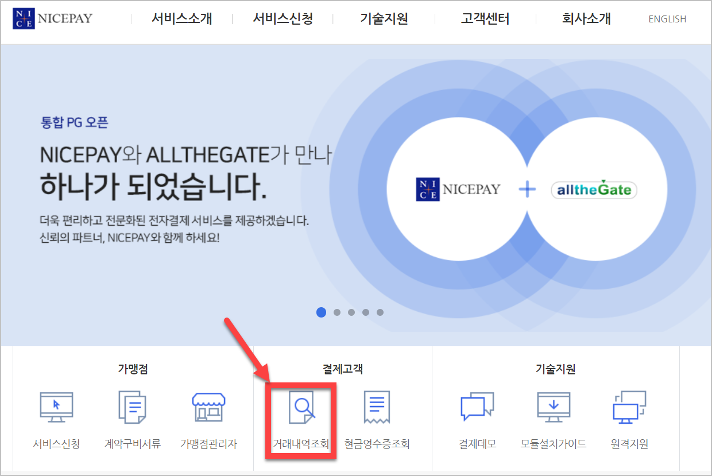This screenshot has width=712, height=476.
Task: Click the 기술지원 section heading above 결제데모
Action: 555,369
